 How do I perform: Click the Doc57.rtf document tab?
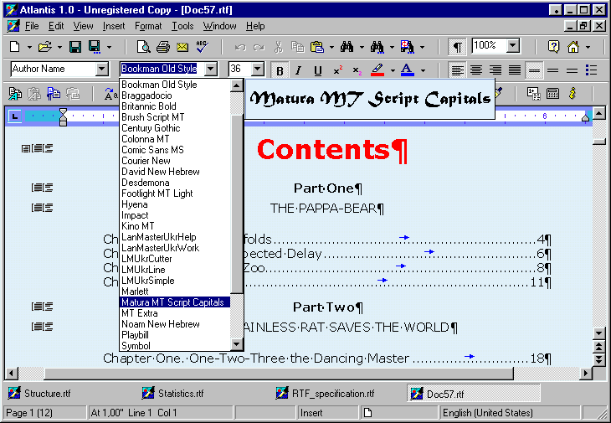pyautogui.click(x=474, y=394)
